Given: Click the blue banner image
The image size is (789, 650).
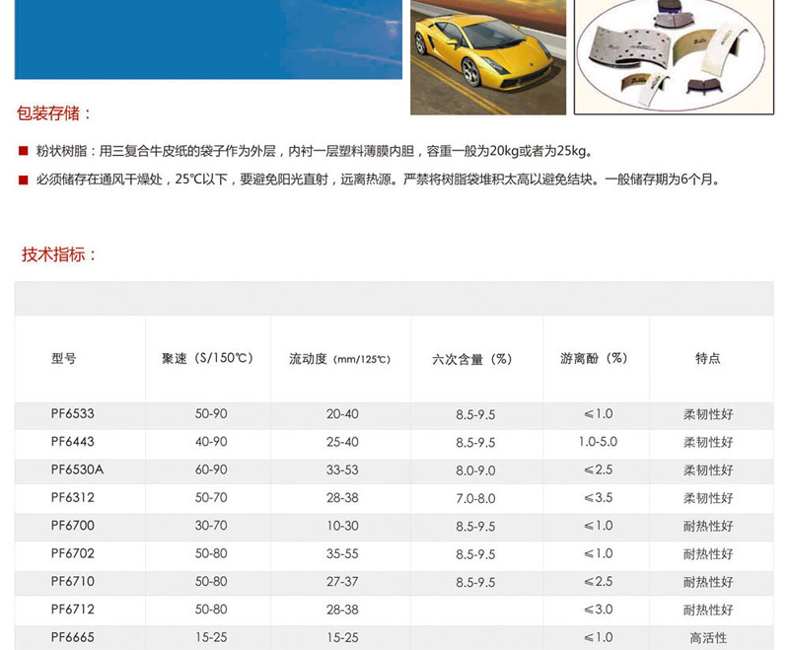Looking at the screenshot, I should coord(208,39).
